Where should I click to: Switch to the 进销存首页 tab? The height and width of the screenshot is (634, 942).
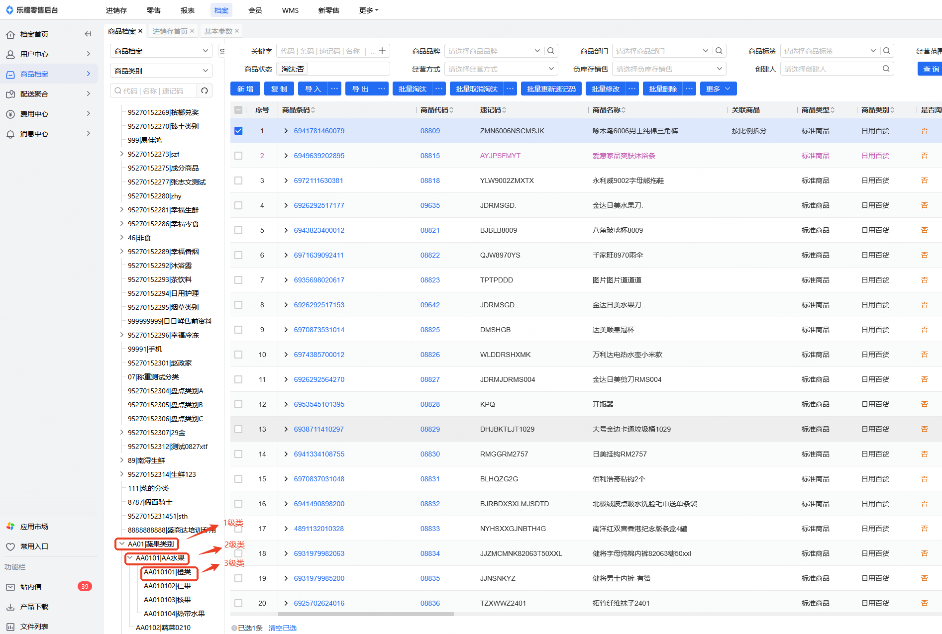click(170, 31)
